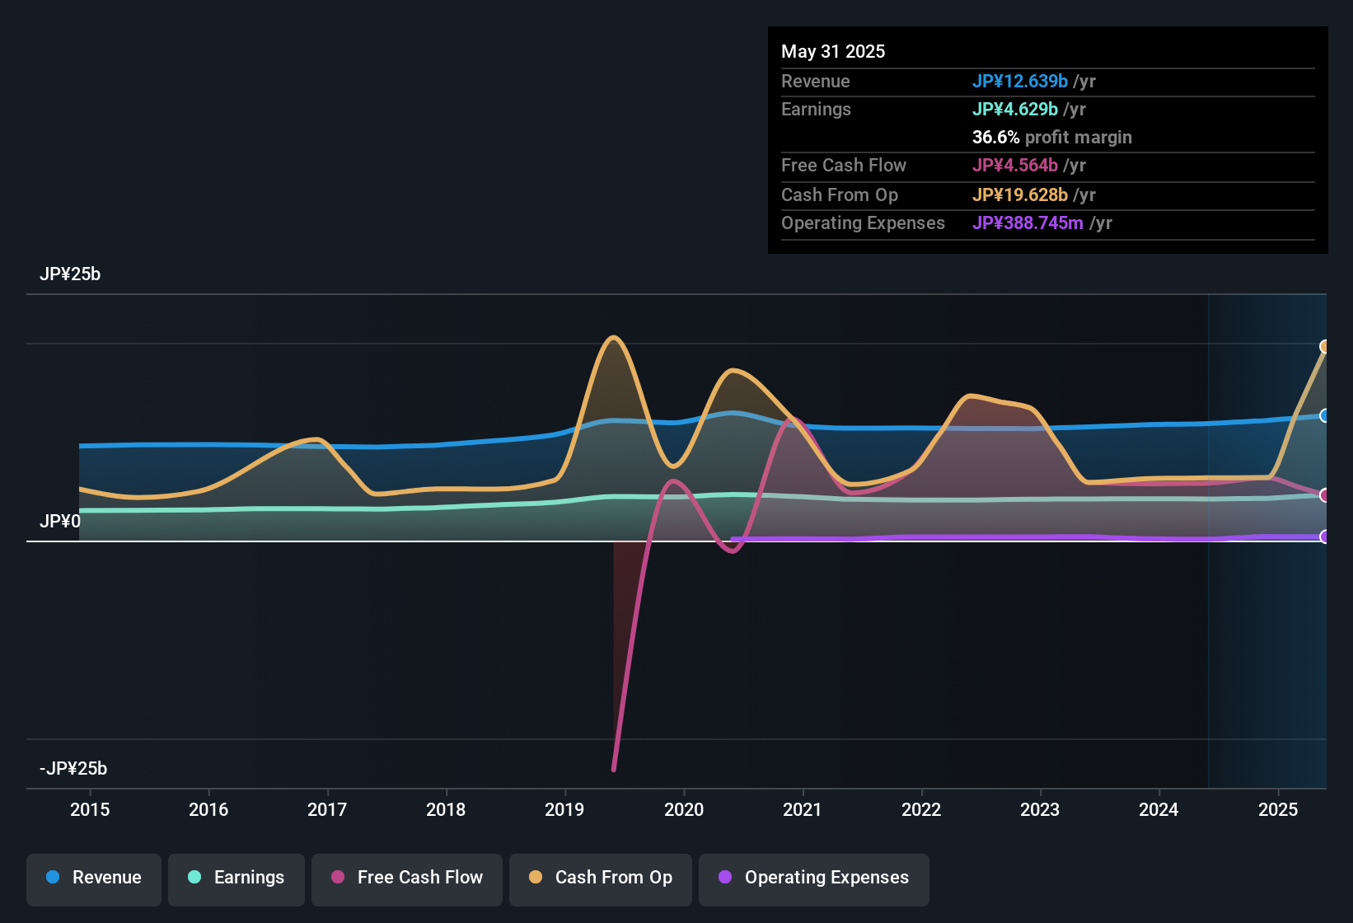1353x923 pixels.
Task: Click the 2020 x-axis label
Action: click(x=684, y=809)
